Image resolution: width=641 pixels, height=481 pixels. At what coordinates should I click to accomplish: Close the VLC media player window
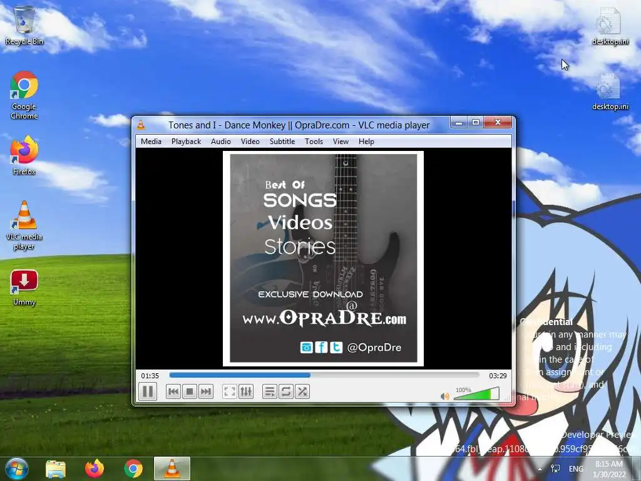click(x=498, y=122)
